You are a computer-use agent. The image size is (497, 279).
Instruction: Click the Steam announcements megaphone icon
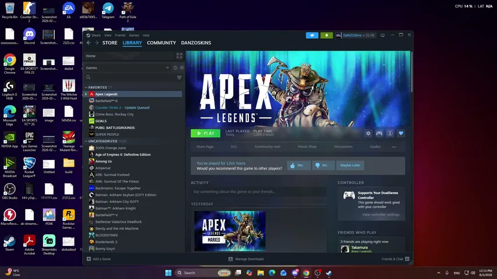click(x=312, y=35)
